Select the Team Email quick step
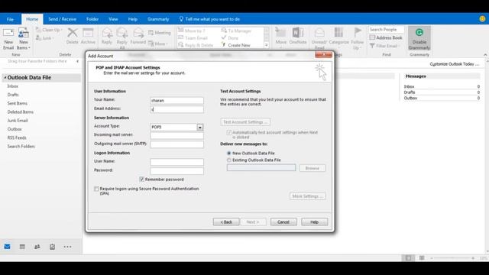The height and width of the screenshot is (275, 489). pos(193,37)
